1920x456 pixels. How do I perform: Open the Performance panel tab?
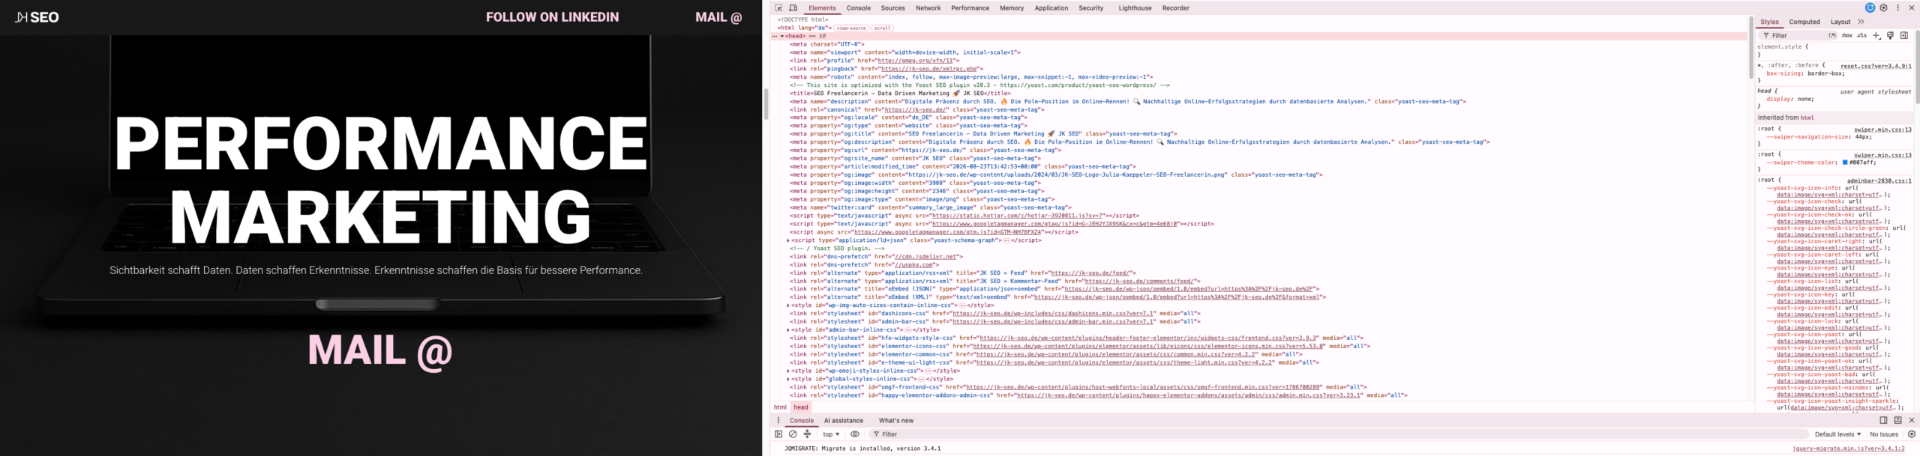970,8
